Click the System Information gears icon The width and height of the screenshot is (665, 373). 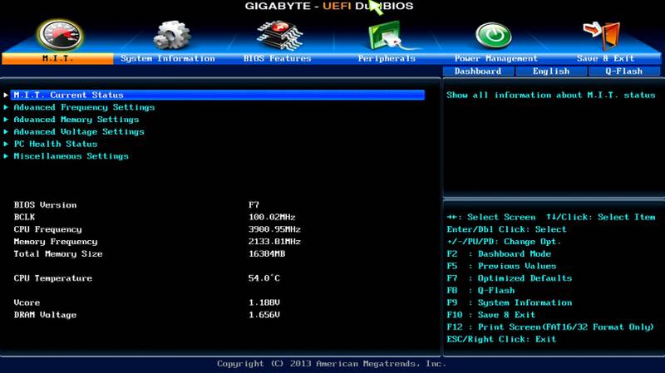[171, 36]
